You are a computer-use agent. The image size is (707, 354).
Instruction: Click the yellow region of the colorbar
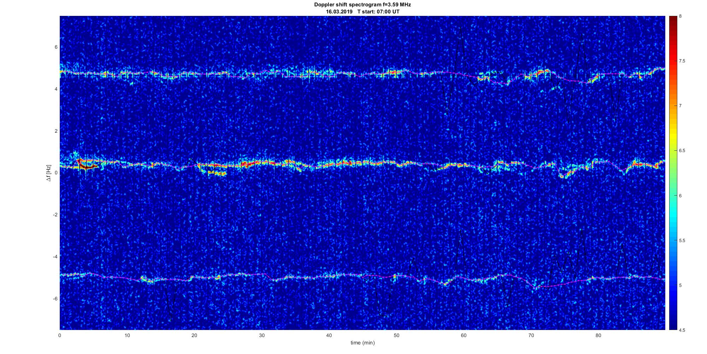click(673, 136)
